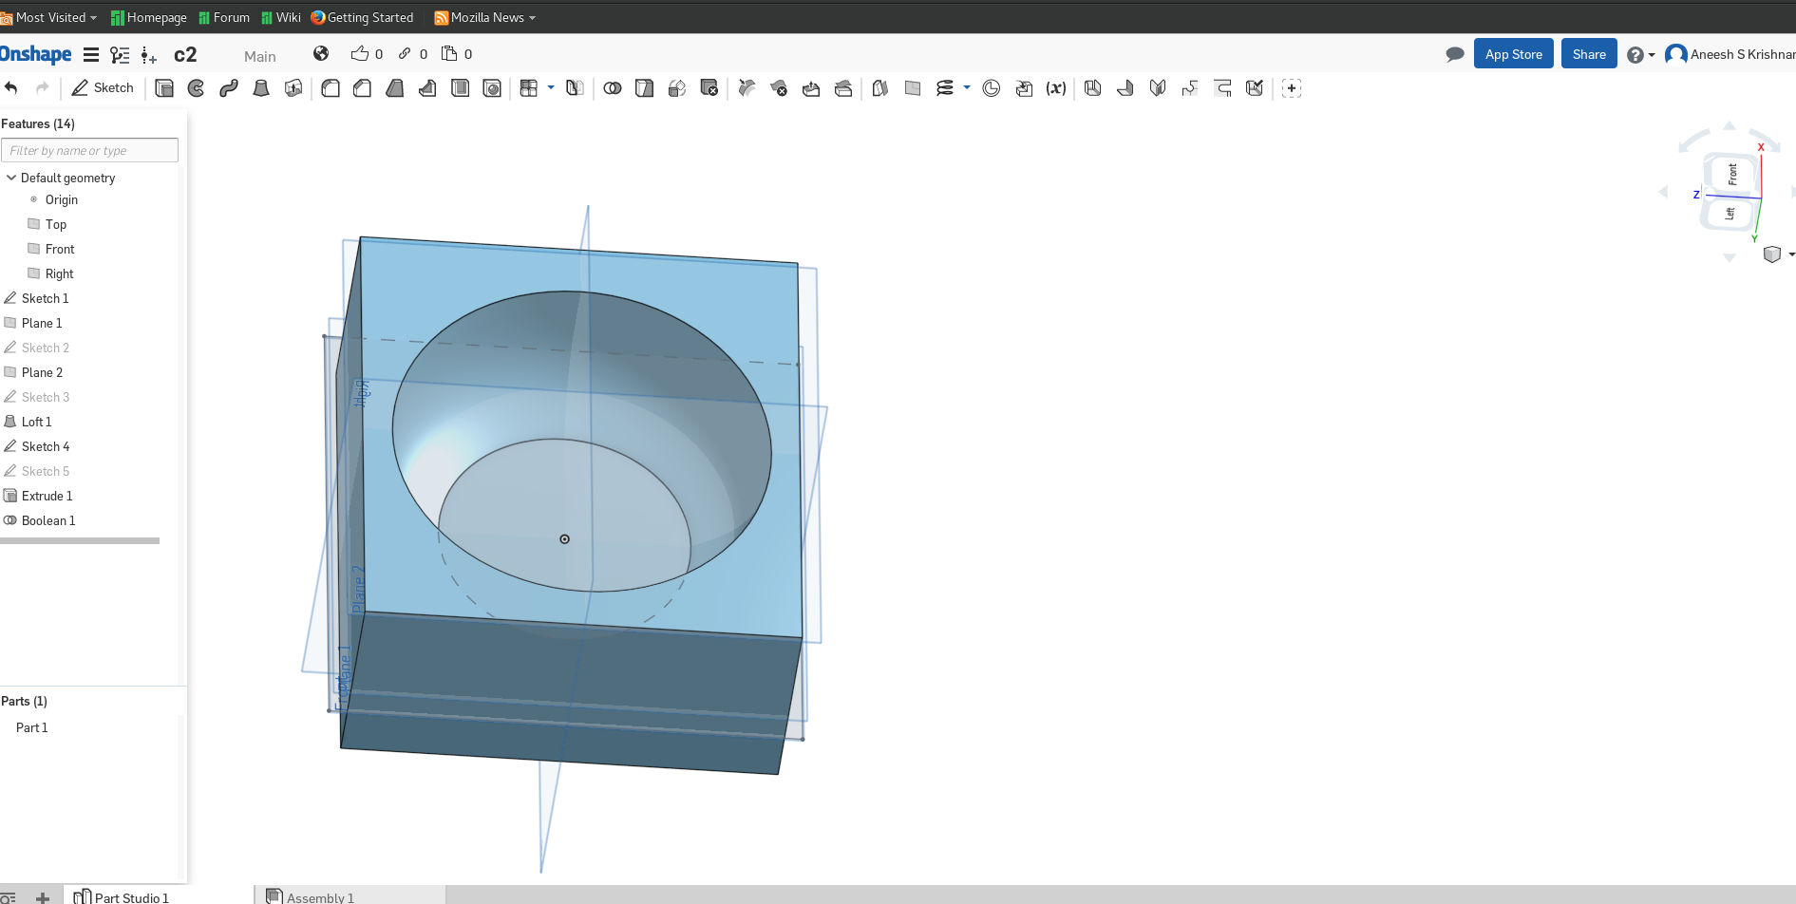
Task: Click the Boolean tool icon
Action: pos(613,88)
